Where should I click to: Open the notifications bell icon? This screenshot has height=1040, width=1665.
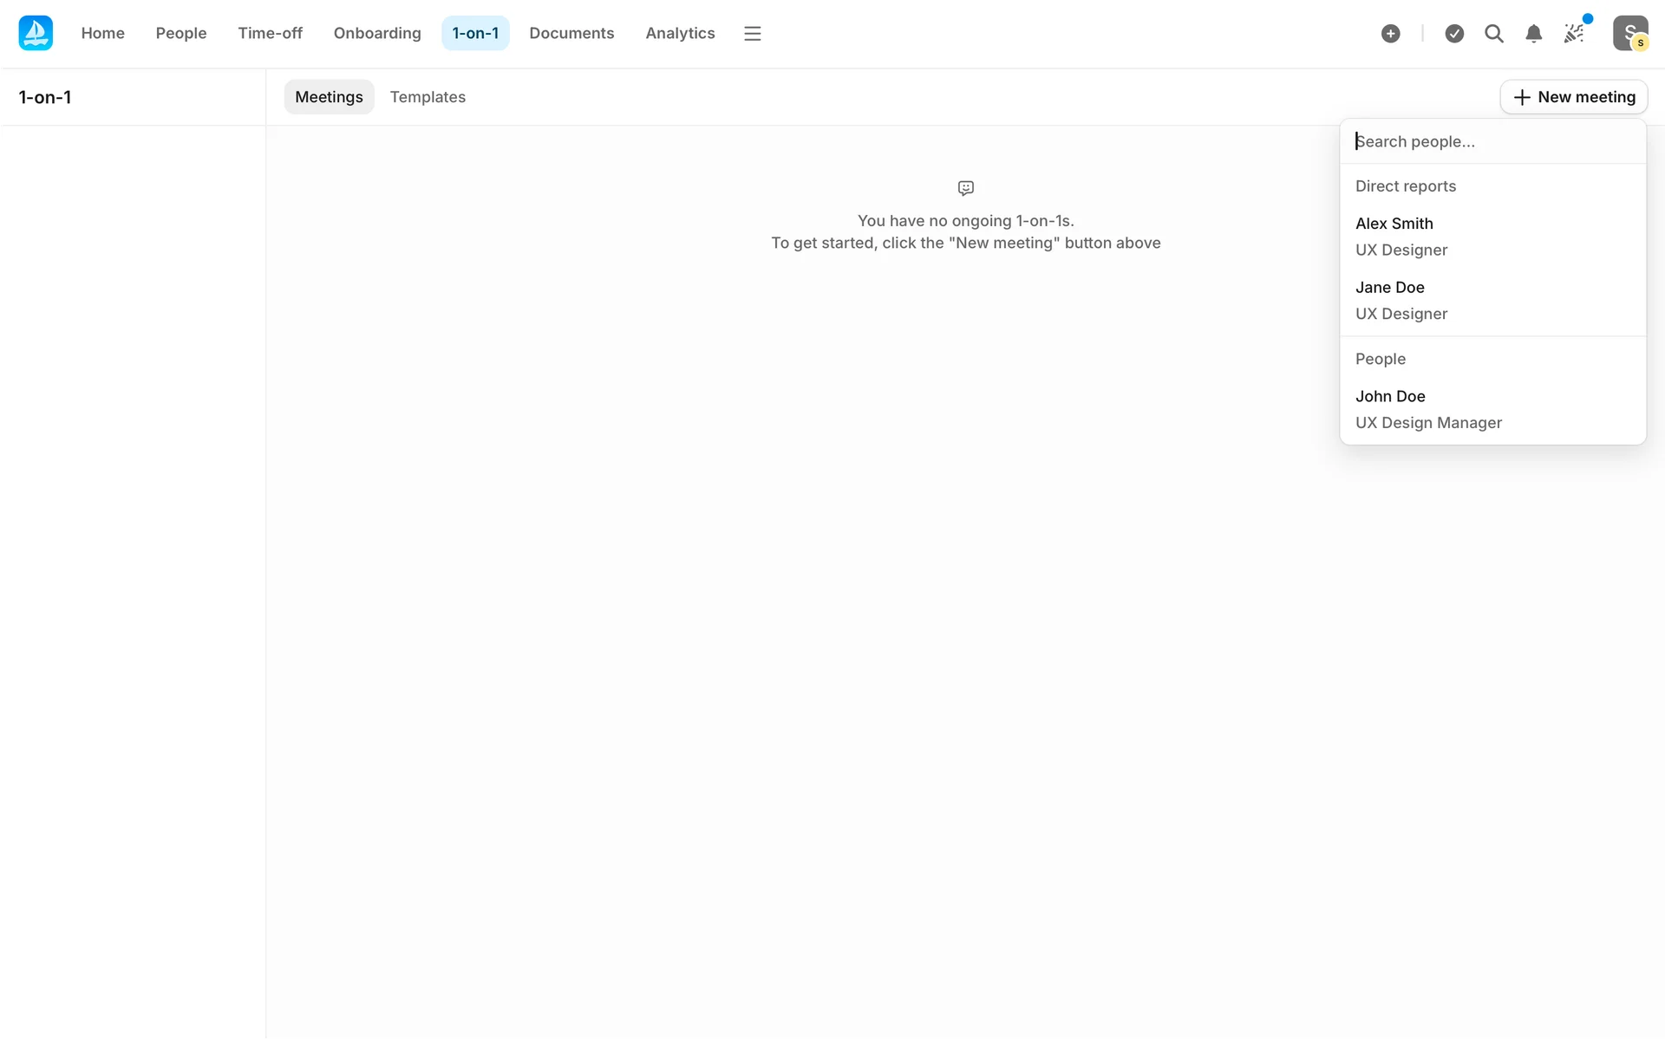click(x=1533, y=33)
